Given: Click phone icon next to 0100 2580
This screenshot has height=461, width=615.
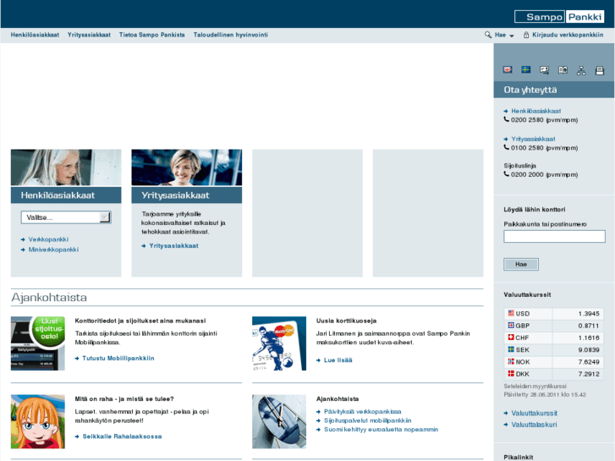Looking at the screenshot, I should 507,147.
